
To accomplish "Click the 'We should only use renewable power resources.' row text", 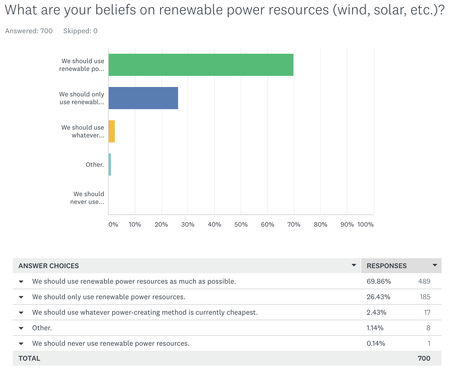I will pyautogui.click(x=108, y=297).
